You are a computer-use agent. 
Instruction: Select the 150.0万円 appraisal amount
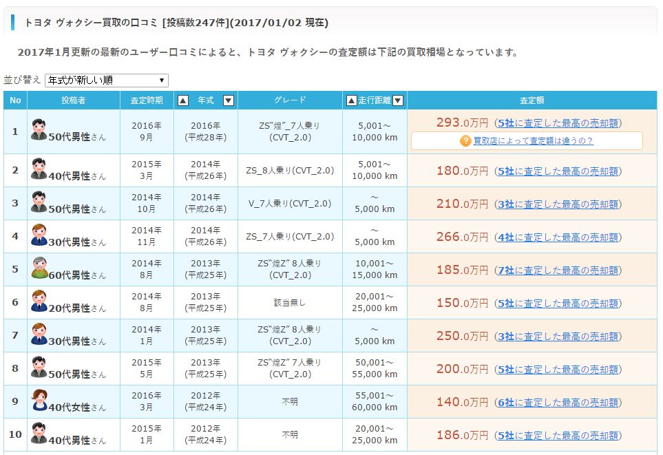[462, 303]
